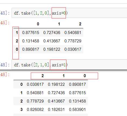Click column header 1 in the Out[48] table
Screen dimensions: 127x116
(x=63, y=76)
